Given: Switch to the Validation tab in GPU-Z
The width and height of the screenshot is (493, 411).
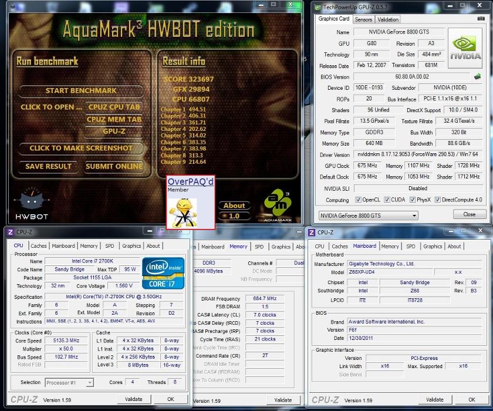Looking at the screenshot, I should tap(388, 19).
